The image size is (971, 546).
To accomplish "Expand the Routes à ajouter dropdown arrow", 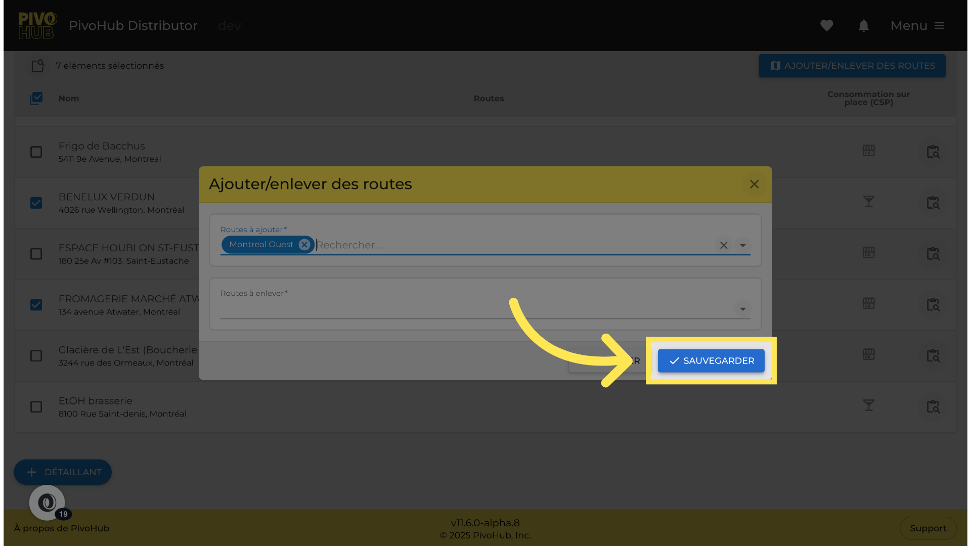I will [x=742, y=245].
